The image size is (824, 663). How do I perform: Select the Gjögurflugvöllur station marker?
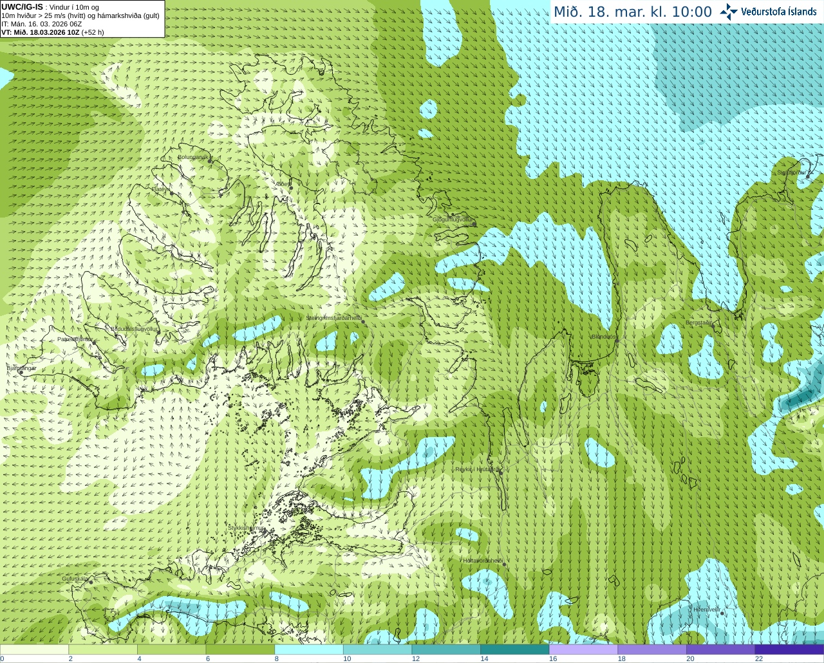click(474, 223)
